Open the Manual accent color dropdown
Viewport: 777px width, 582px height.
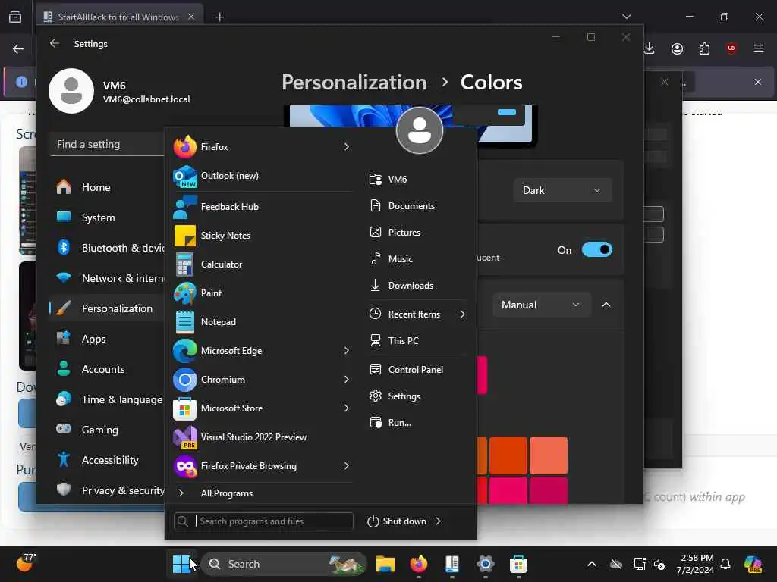pos(541,305)
